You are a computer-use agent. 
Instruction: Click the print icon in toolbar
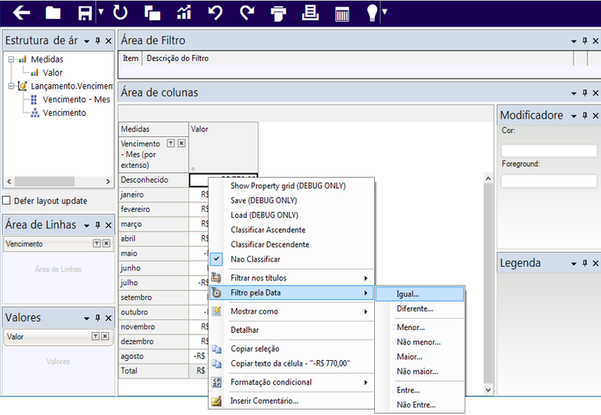(x=278, y=14)
